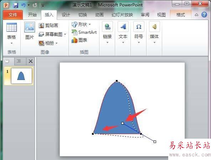Switch to the 开始 (Home) tab

pyautogui.click(x=32, y=15)
